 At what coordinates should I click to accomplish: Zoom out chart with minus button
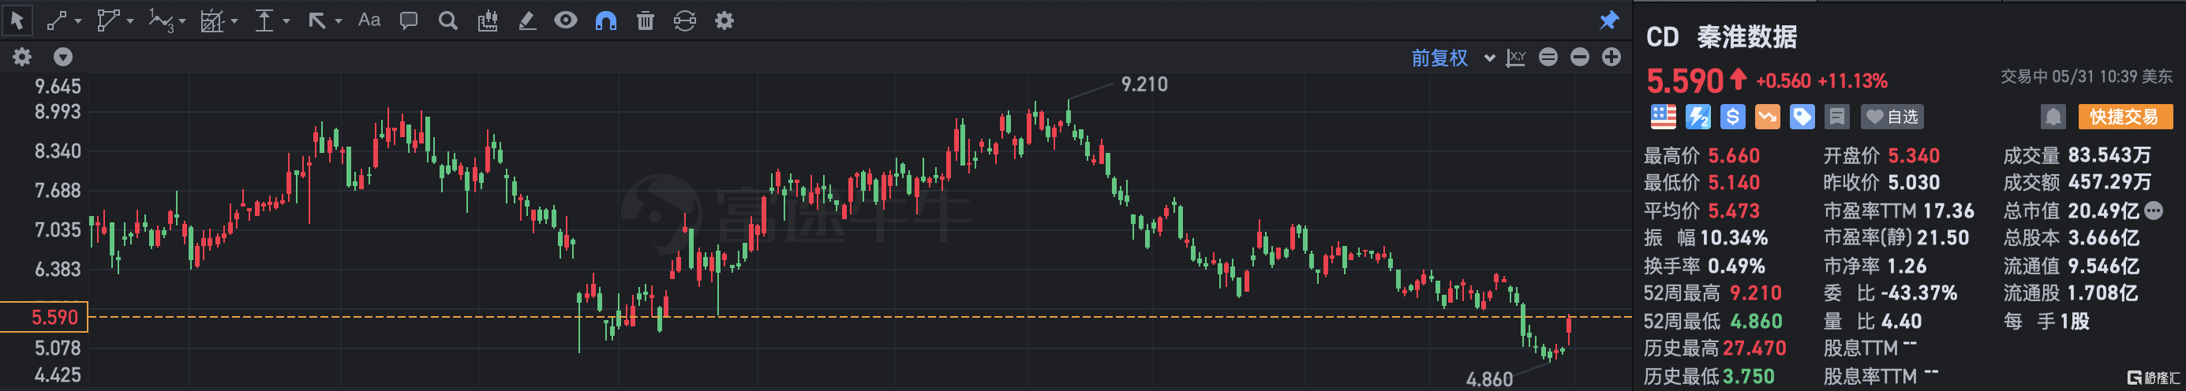click(x=1579, y=58)
